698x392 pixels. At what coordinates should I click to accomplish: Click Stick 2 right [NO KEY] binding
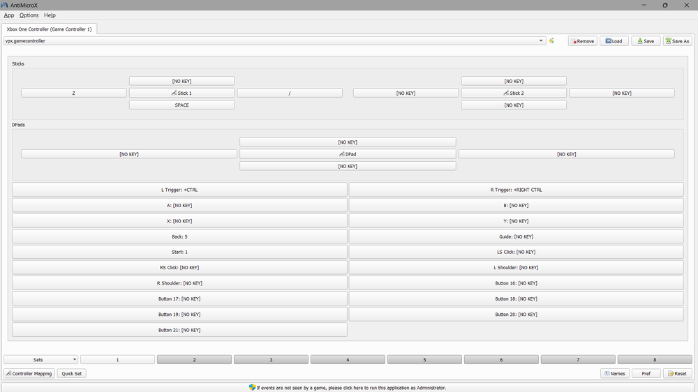point(622,93)
